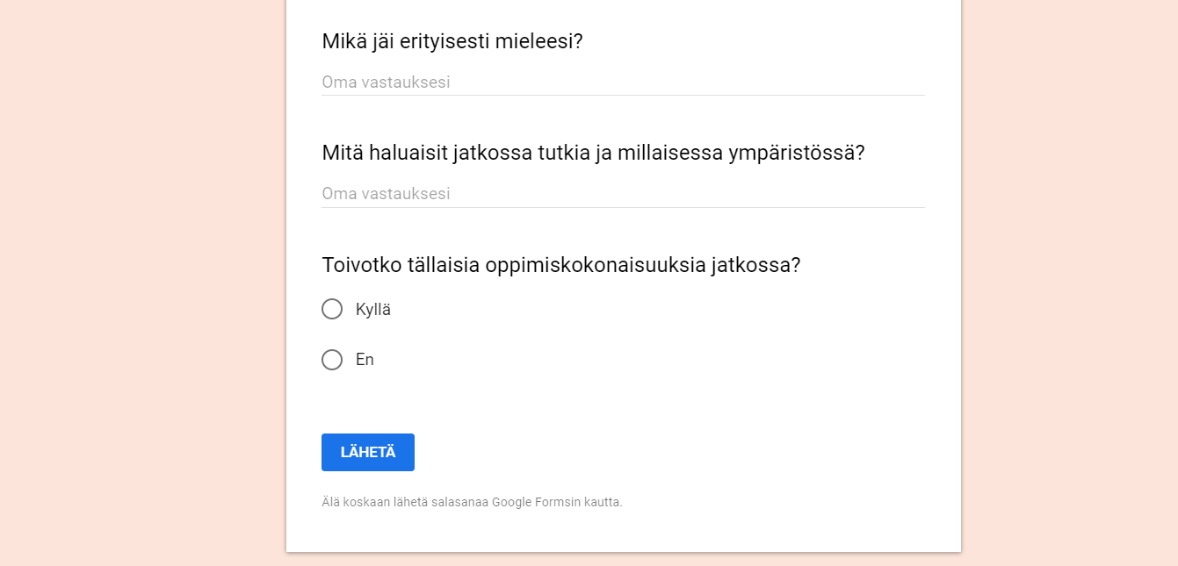1178x566 pixels.
Task: Choose the "En" radio button circle
Action: (332, 360)
